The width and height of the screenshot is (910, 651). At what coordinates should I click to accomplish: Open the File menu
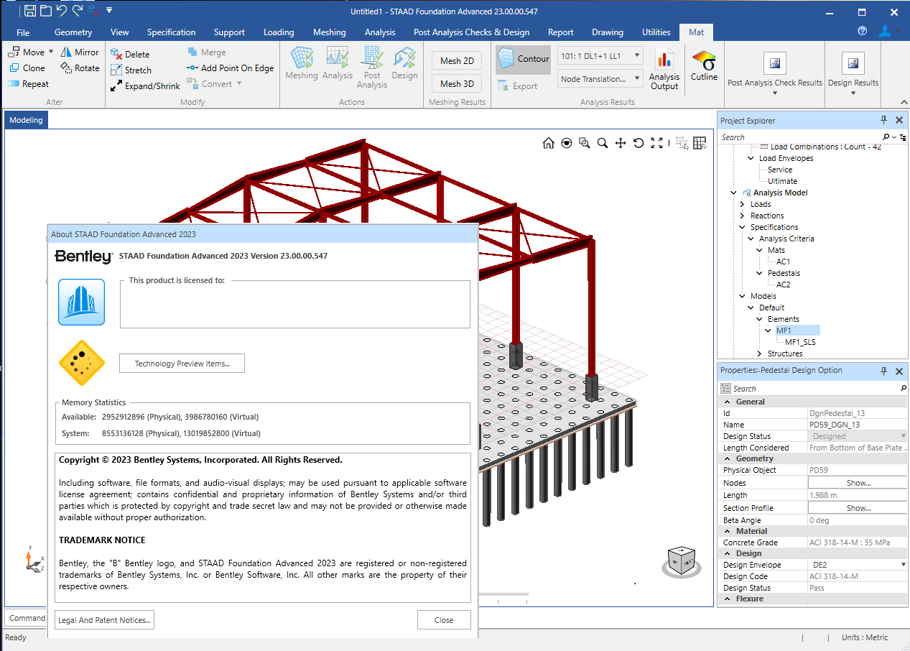pyautogui.click(x=23, y=32)
